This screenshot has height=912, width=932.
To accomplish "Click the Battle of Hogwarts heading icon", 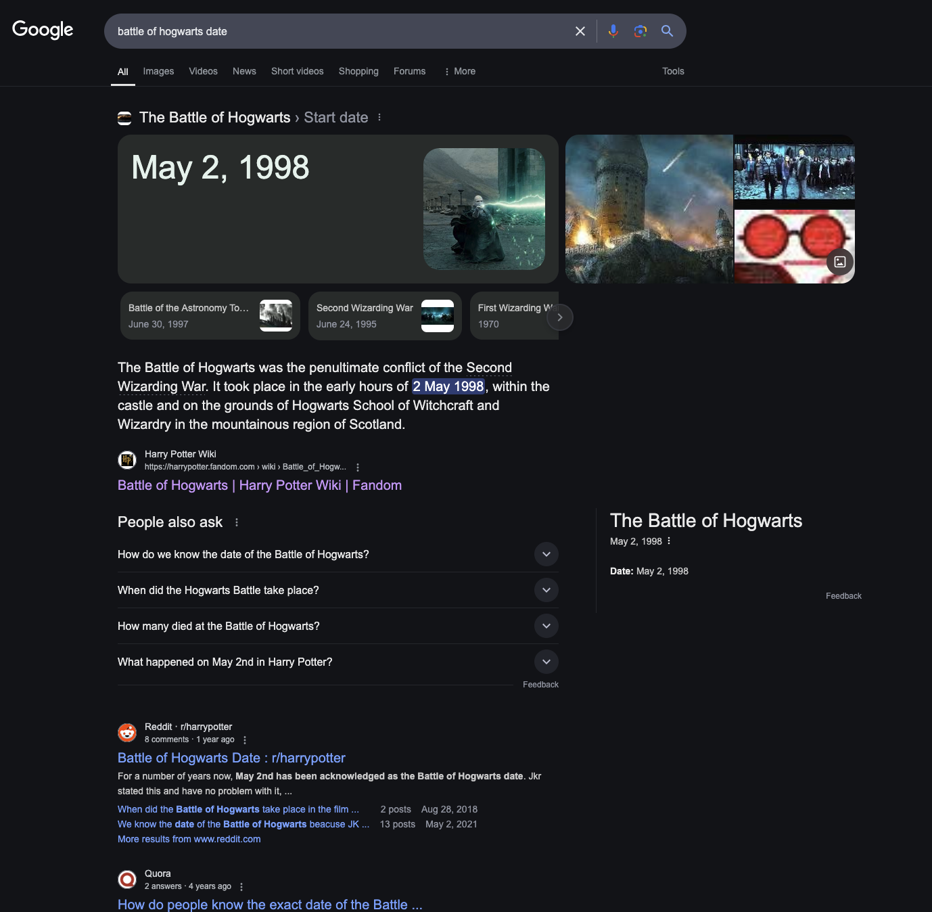I will [x=124, y=118].
